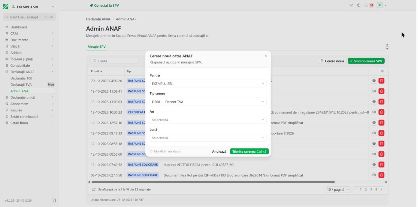View the duplicat VECTOR FISCAL message
420x207 pixels.
374,164
